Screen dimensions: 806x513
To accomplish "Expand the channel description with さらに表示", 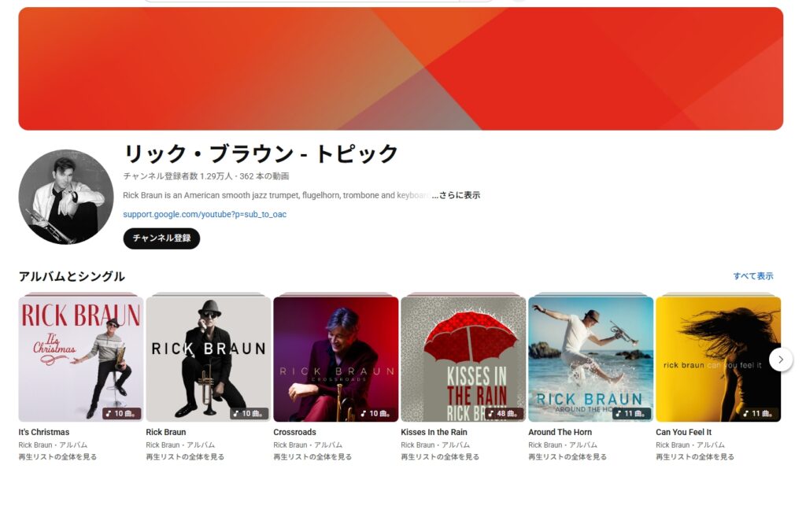I will pos(457,195).
